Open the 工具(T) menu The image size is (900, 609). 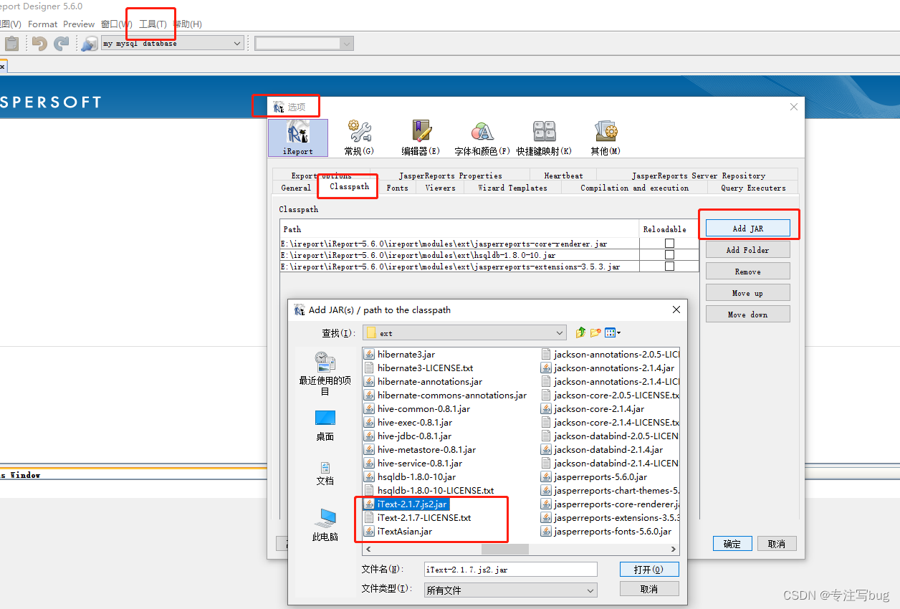(151, 24)
